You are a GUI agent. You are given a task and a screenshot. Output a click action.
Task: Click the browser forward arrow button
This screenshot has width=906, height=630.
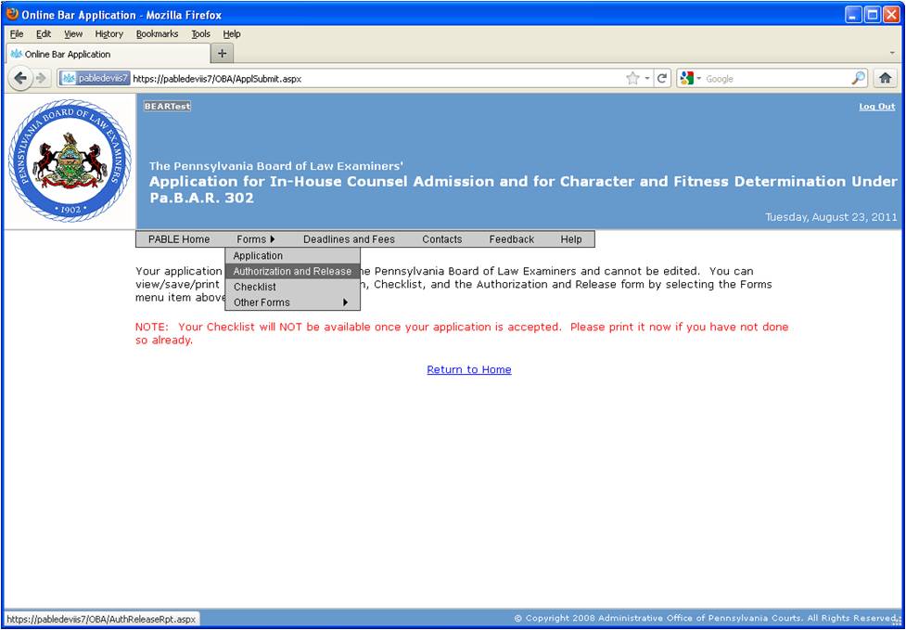click(x=42, y=79)
